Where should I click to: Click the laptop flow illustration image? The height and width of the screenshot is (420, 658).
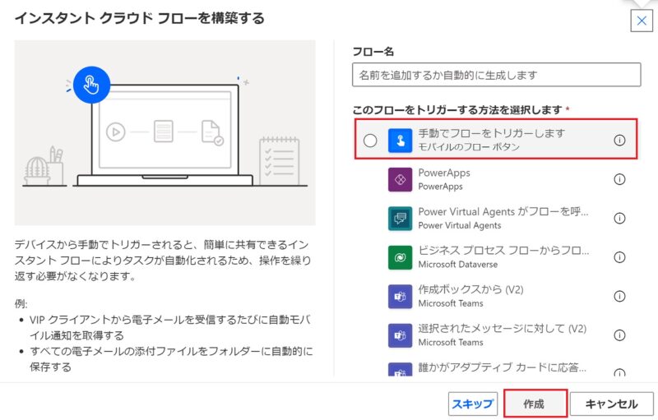164,132
